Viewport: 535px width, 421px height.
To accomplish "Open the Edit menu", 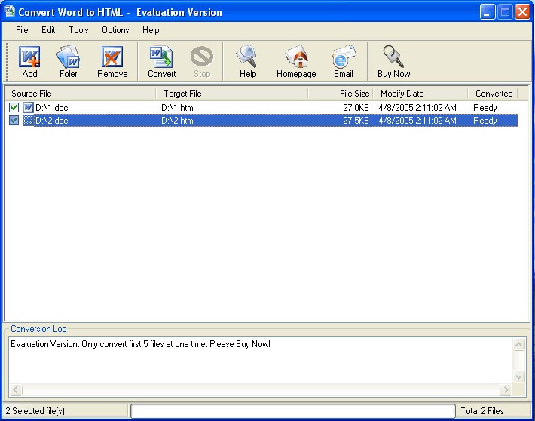I will [48, 30].
